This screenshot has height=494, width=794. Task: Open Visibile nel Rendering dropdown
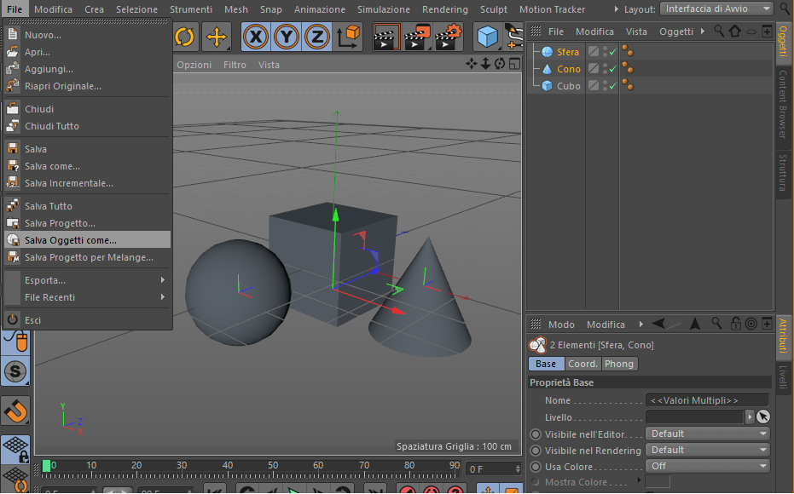(x=707, y=450)
